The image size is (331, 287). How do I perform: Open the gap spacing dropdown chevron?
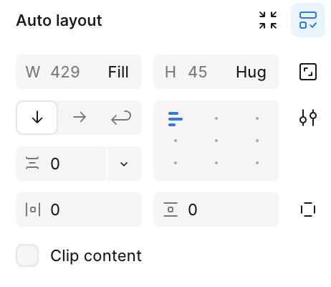(x=124, y=164)
